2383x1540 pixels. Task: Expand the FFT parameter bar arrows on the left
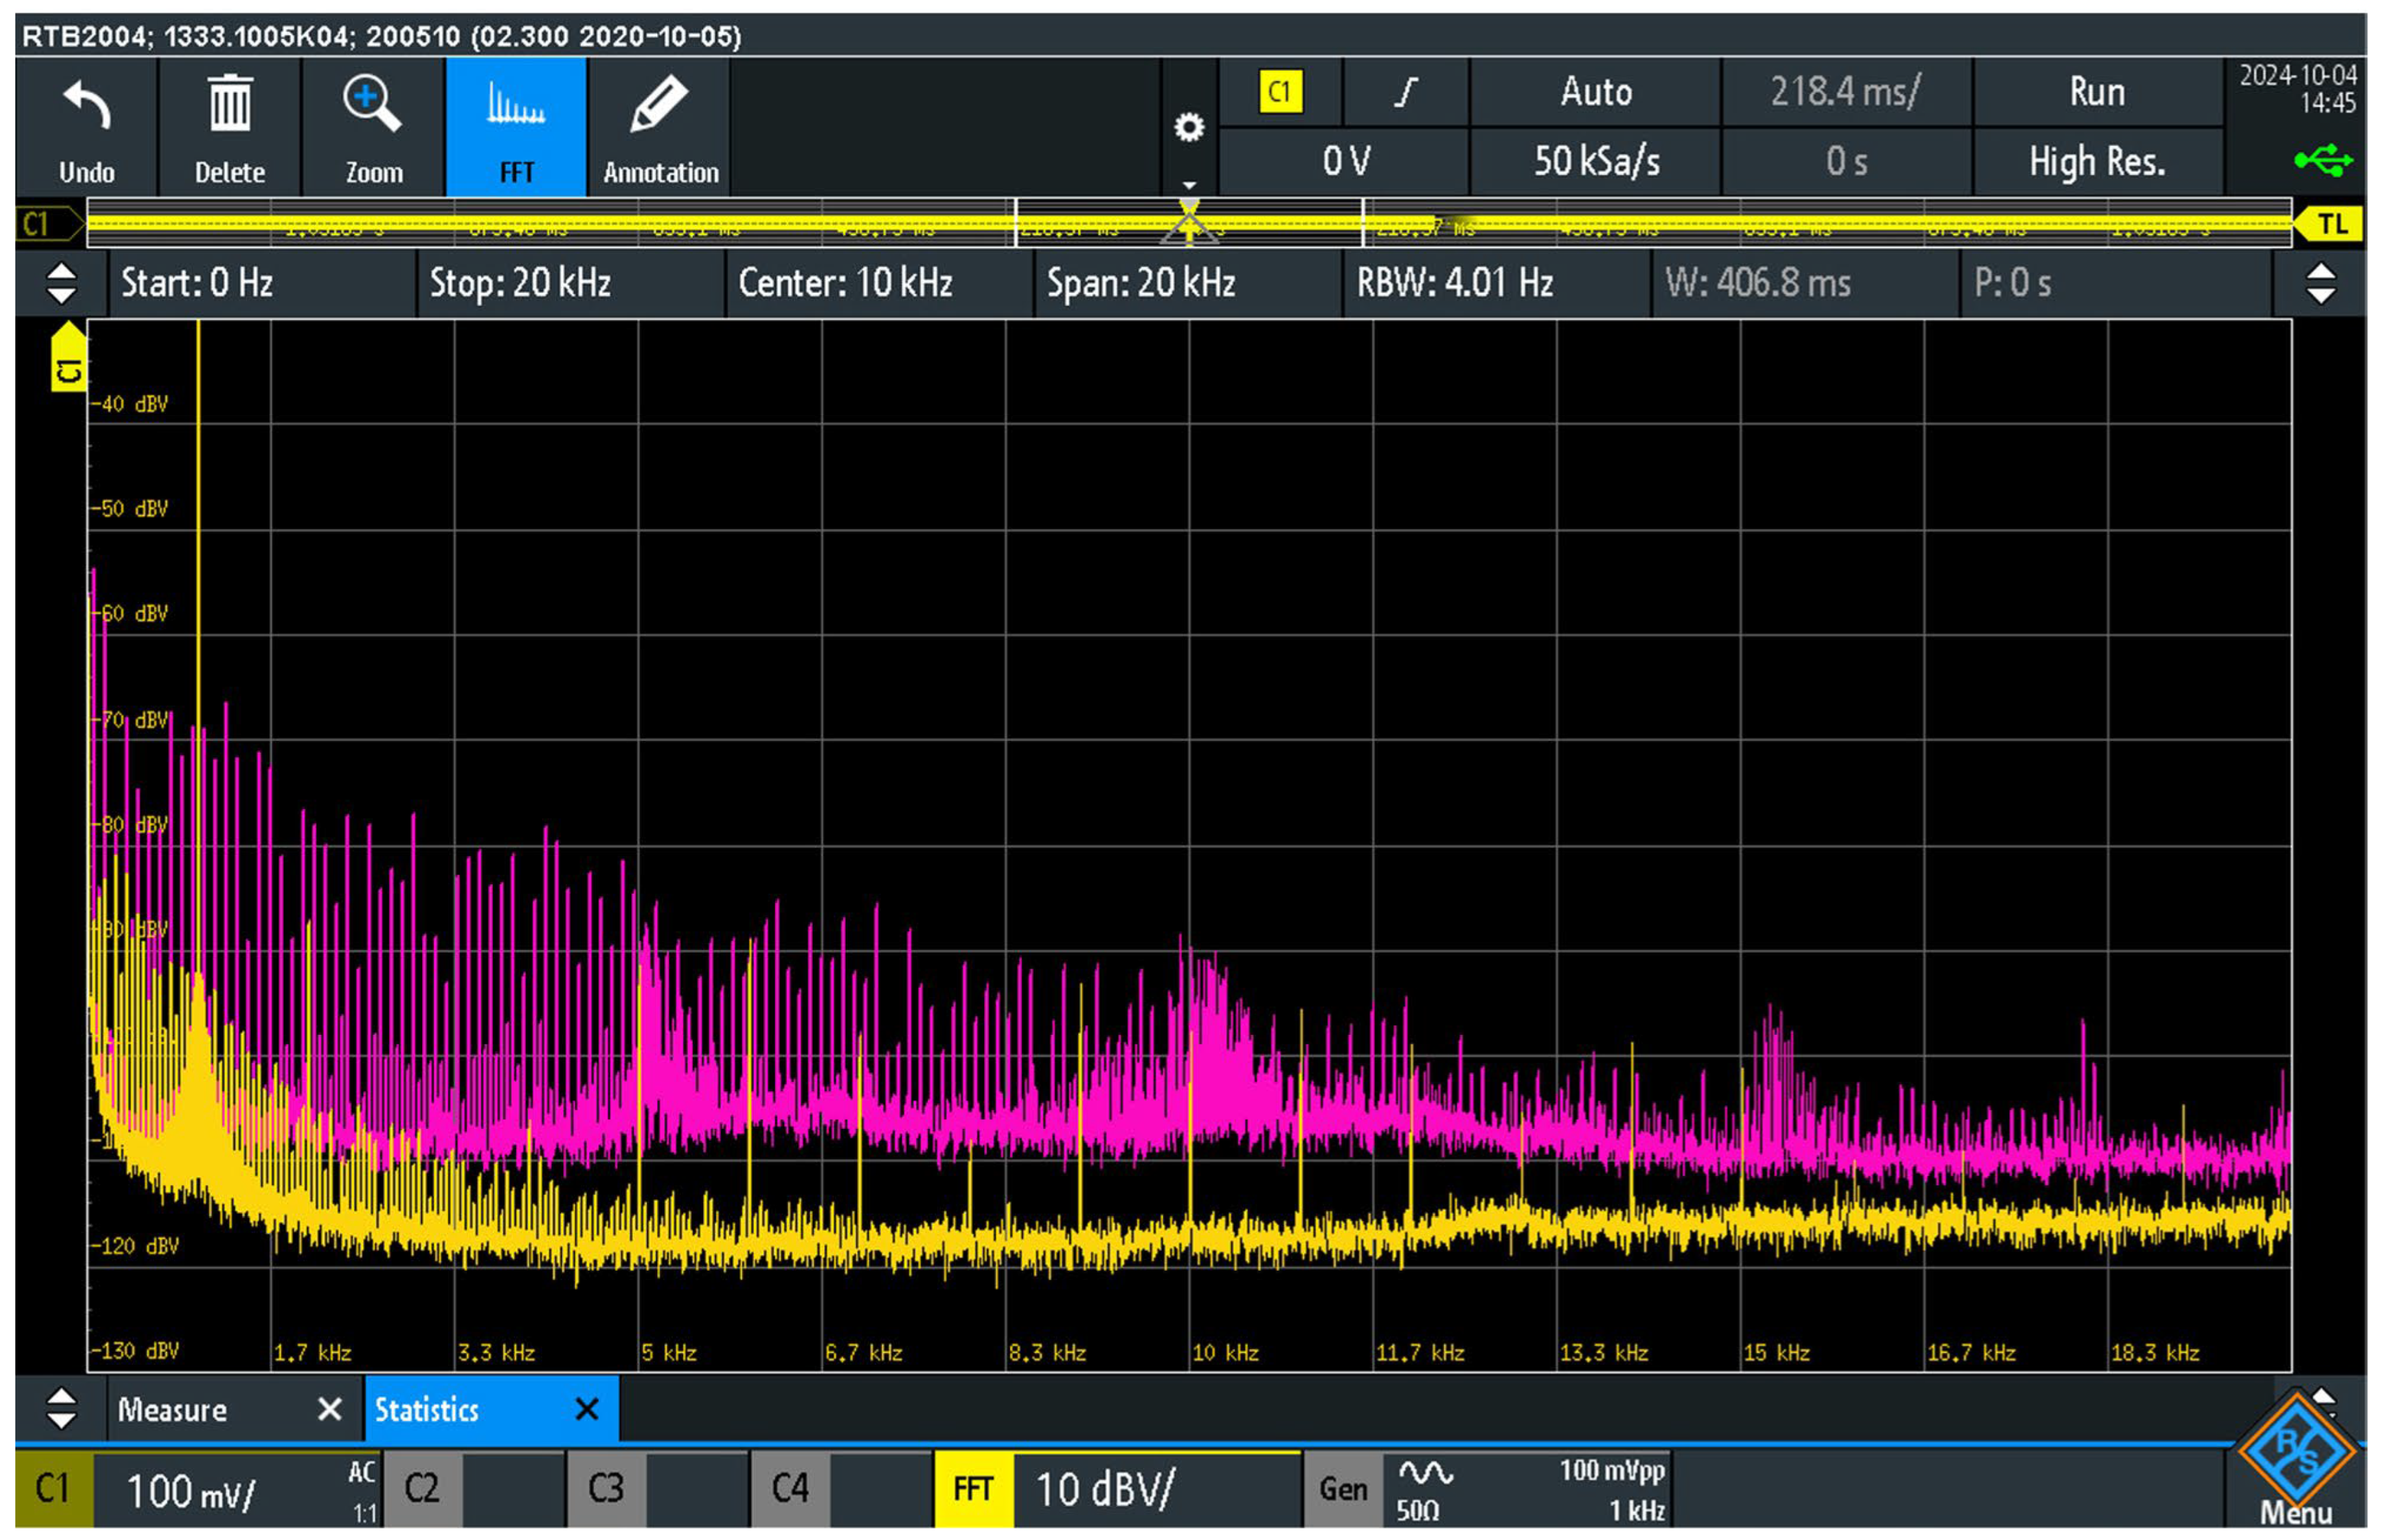[x=61, y=283]
